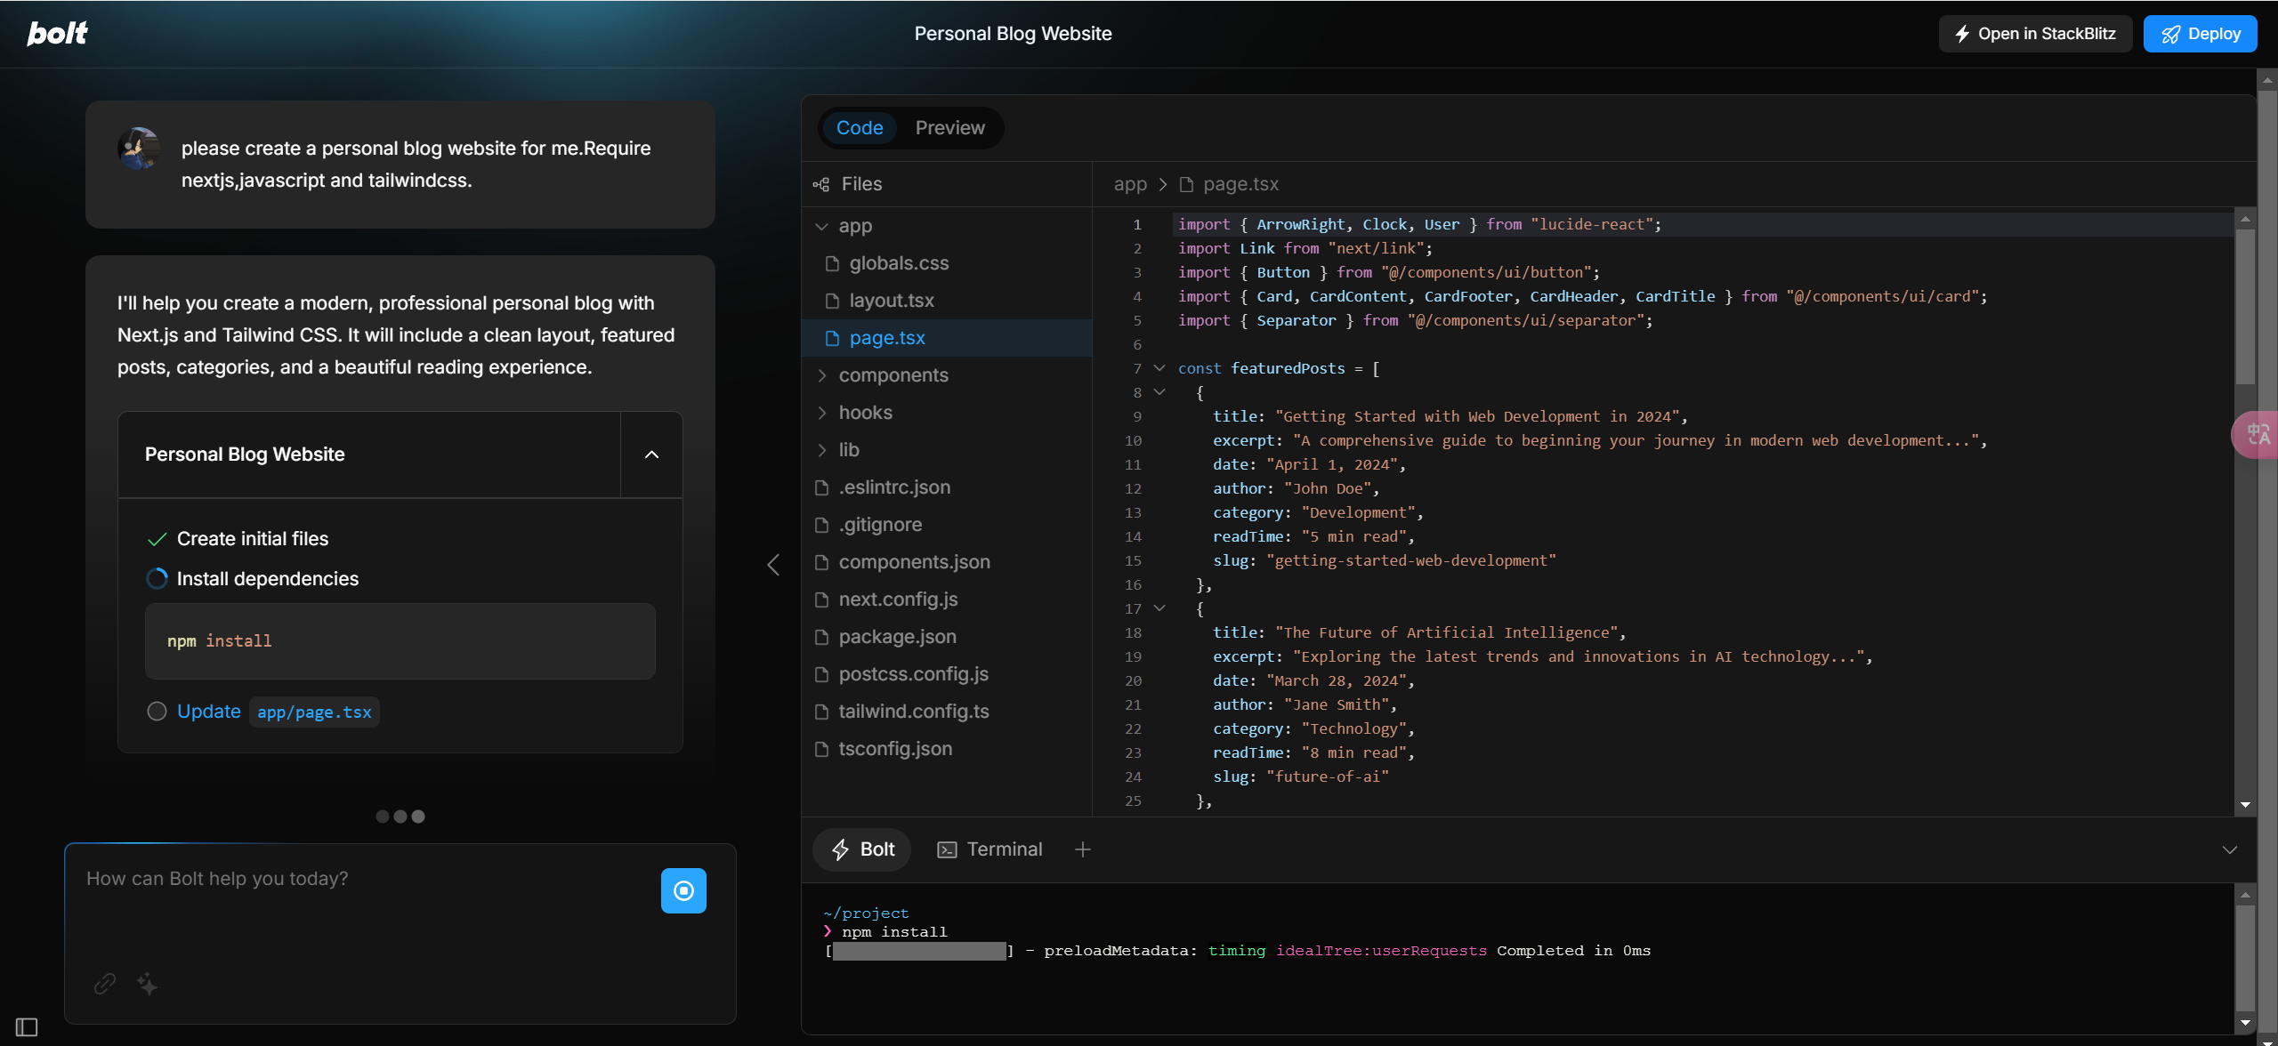The height and width of the screenshot is (1046, 2278).
Task: Click the bolt logo
Action: 57,34
